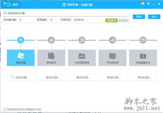Stop the scan with 停止 button
Screen dimensions: 163x113
tap(154, 17)
